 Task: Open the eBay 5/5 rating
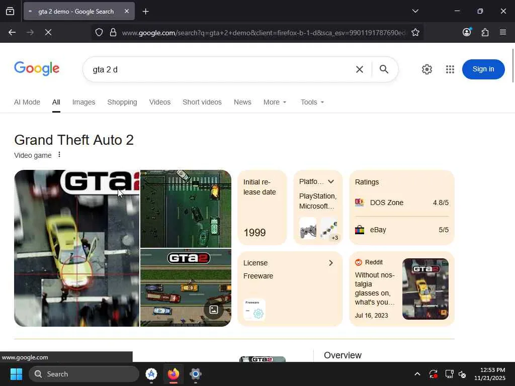point(402,230)
